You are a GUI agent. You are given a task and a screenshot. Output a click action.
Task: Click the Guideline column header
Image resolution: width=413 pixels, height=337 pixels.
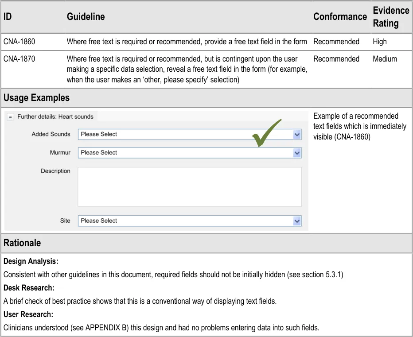pyautogui.click(x=86, y=17)
